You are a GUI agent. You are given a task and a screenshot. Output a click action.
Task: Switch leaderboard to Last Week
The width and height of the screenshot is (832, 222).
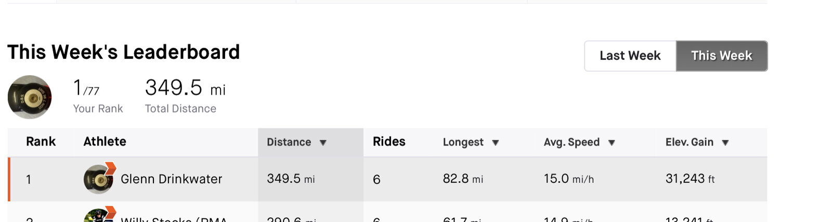point(630,56)
